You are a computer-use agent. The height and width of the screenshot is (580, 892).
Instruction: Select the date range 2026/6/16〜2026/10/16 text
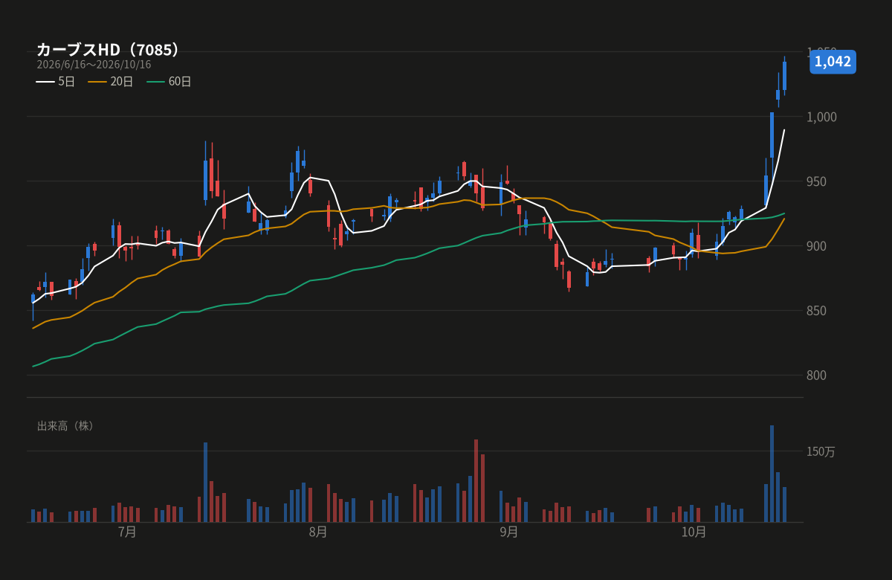pyautogui.click(x=94, y=65)
